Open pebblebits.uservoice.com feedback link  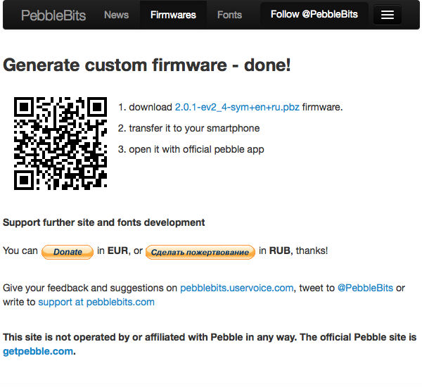(236, 288)
